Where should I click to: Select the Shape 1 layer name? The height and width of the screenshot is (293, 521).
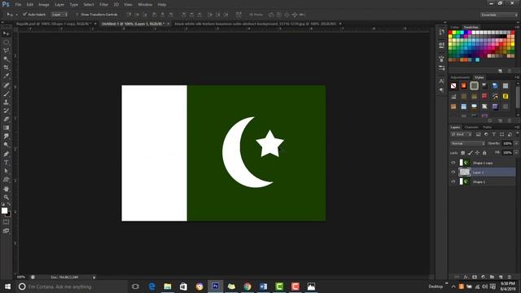point(479,181)
